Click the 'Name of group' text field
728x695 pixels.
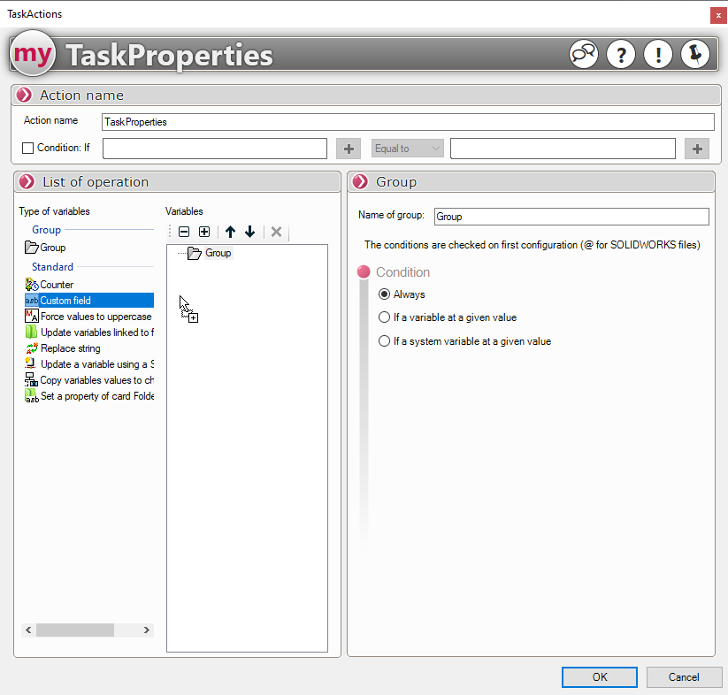(x=571, y=217)
